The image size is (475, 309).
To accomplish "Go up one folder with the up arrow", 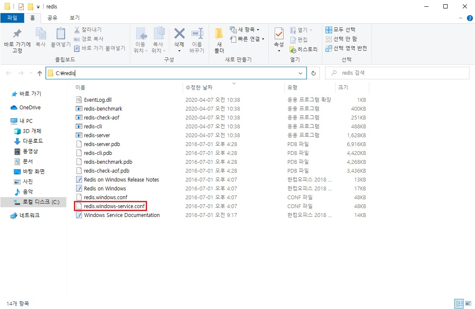I will [39, 73].
